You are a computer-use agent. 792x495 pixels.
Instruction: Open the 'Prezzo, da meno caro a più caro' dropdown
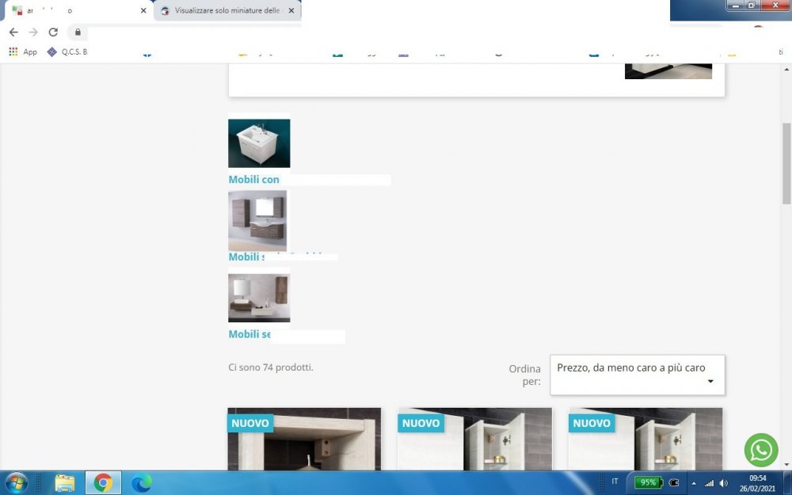[638, 375]
